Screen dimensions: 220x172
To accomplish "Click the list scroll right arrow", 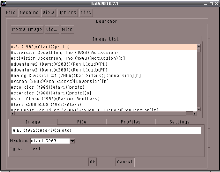I will 195,114.
